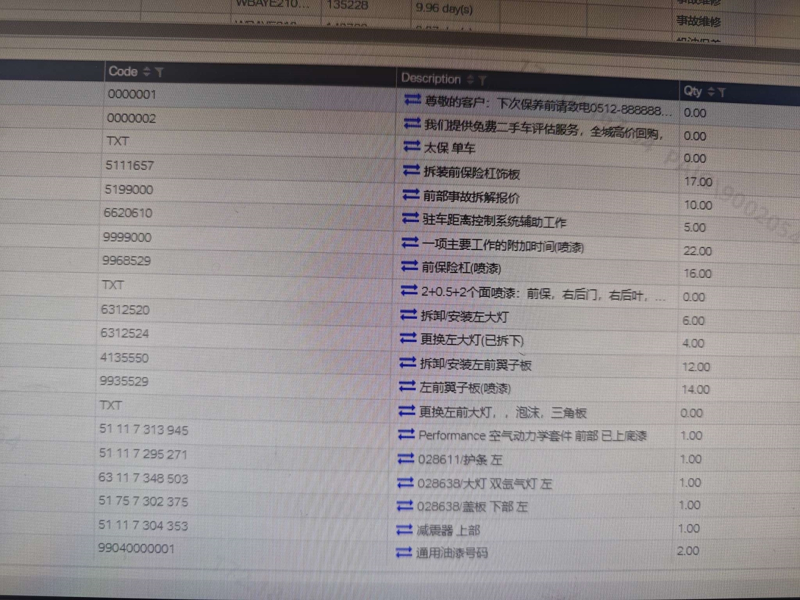Select the code cell 9999000
Screen dimensions: 800x600
(x=127, y=237)
